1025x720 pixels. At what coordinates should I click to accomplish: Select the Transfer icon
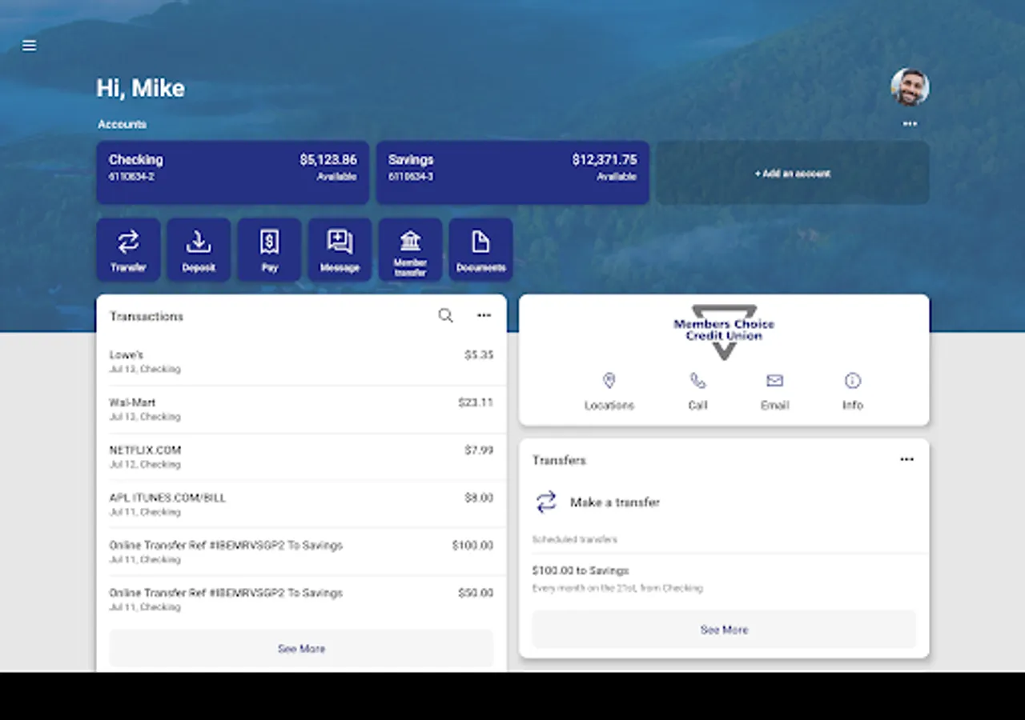[x=128, y=250]
